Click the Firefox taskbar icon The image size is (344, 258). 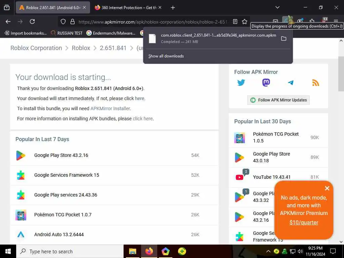(149, 251)
